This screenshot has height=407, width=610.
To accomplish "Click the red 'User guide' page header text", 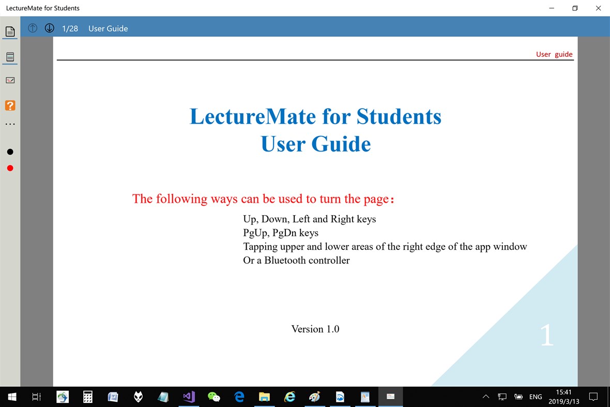I will 554,54.
